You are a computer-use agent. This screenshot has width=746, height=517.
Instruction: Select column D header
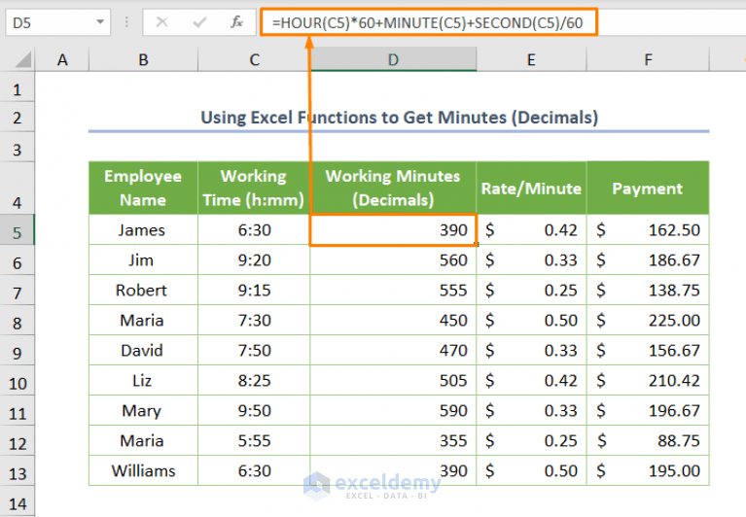393,60
